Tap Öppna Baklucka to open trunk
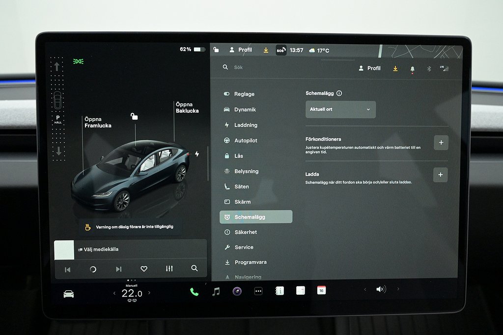 pyautogui.click(x=187, y=108)
